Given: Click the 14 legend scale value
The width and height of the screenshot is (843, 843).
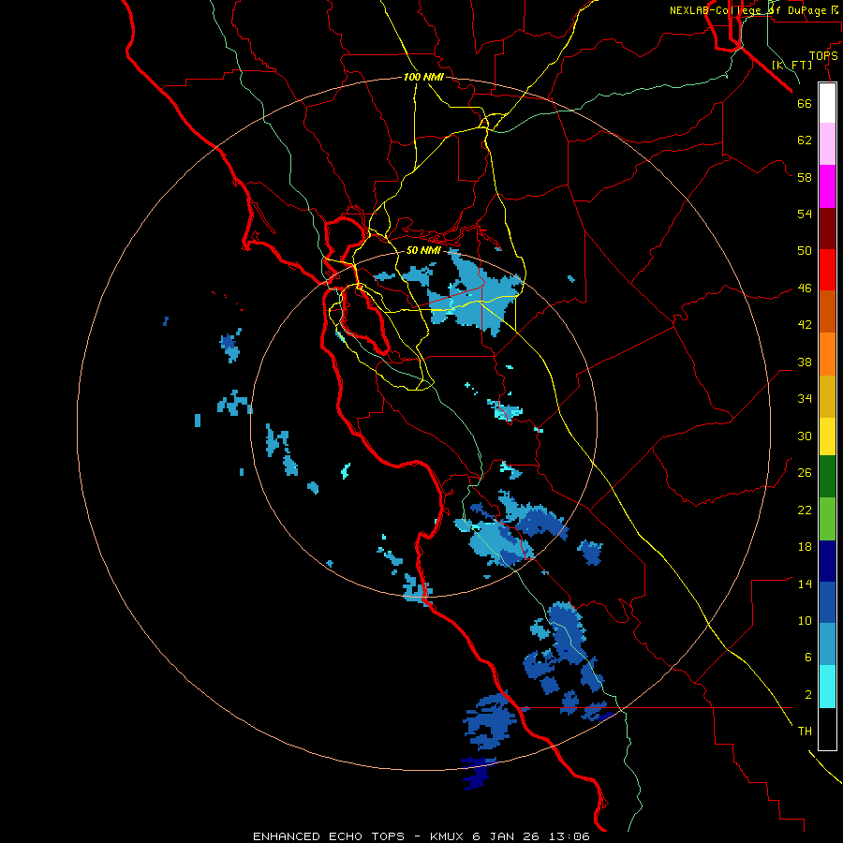Looking at the screenshot, I should coord(805,584).
